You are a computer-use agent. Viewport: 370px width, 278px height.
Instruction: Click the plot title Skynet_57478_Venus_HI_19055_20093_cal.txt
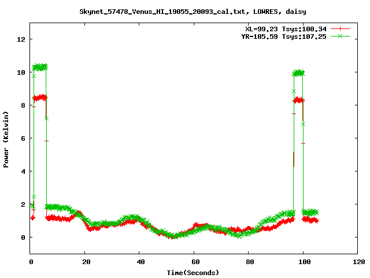coord(164,12)
